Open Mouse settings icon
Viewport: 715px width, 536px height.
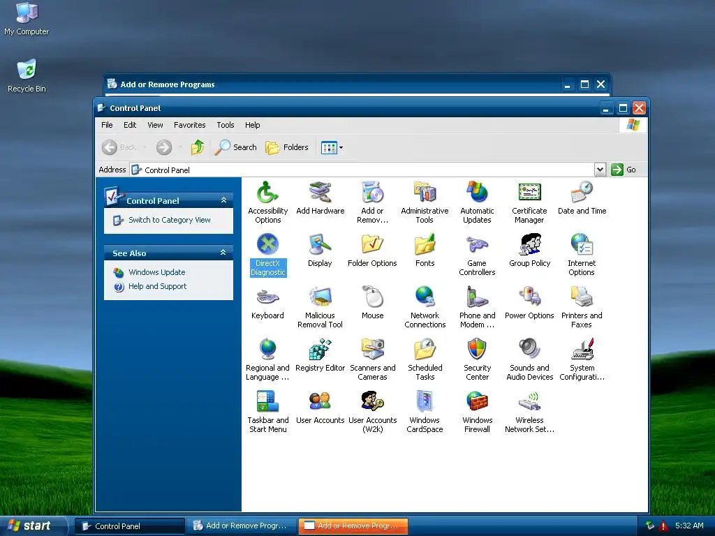pyautogui.click(x=373, y=303)
